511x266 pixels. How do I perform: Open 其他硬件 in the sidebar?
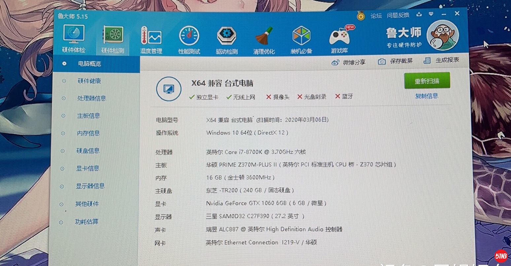87,204
